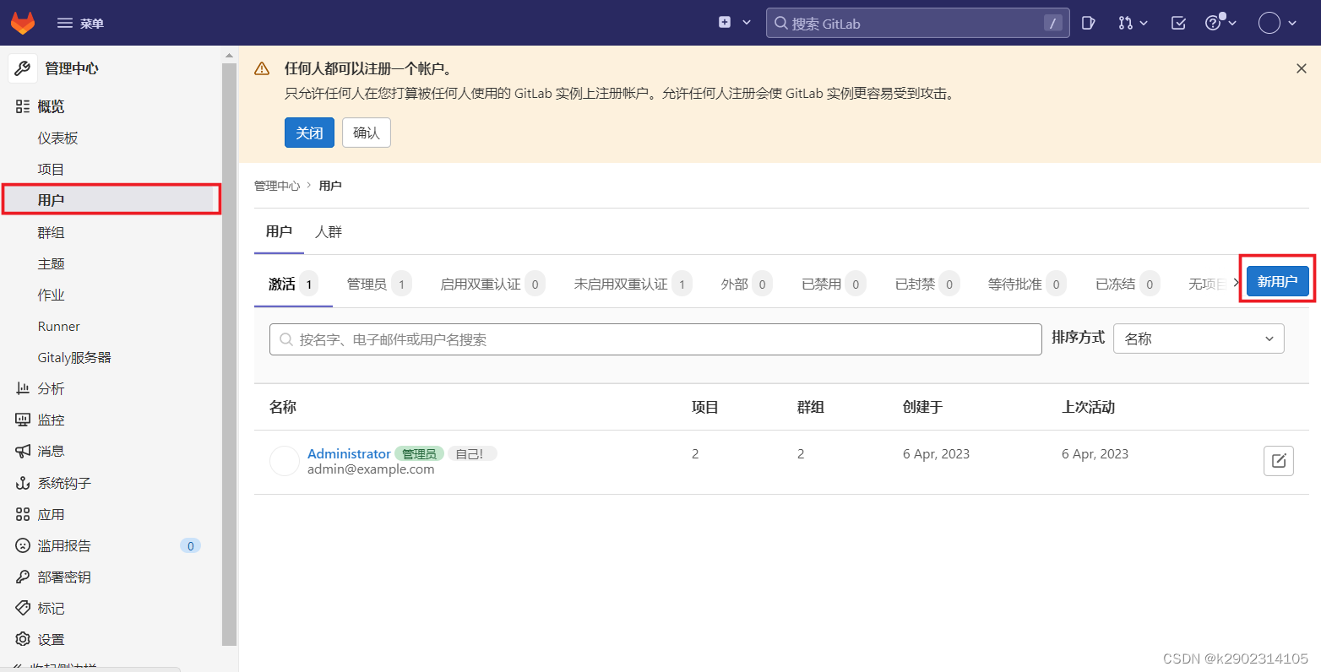1321x672 pixels.
Task: Click the blue 关闭 button
Action: [309, 133]
